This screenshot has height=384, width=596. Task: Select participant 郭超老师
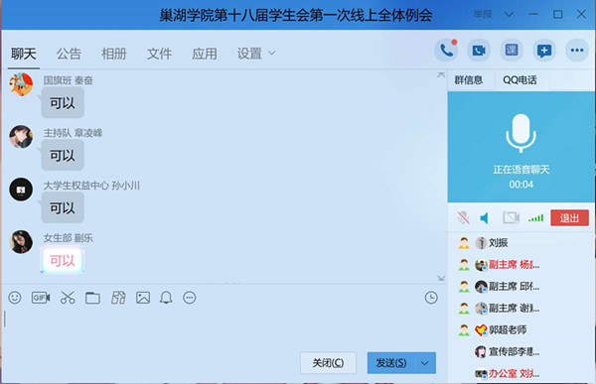[521, 329]
